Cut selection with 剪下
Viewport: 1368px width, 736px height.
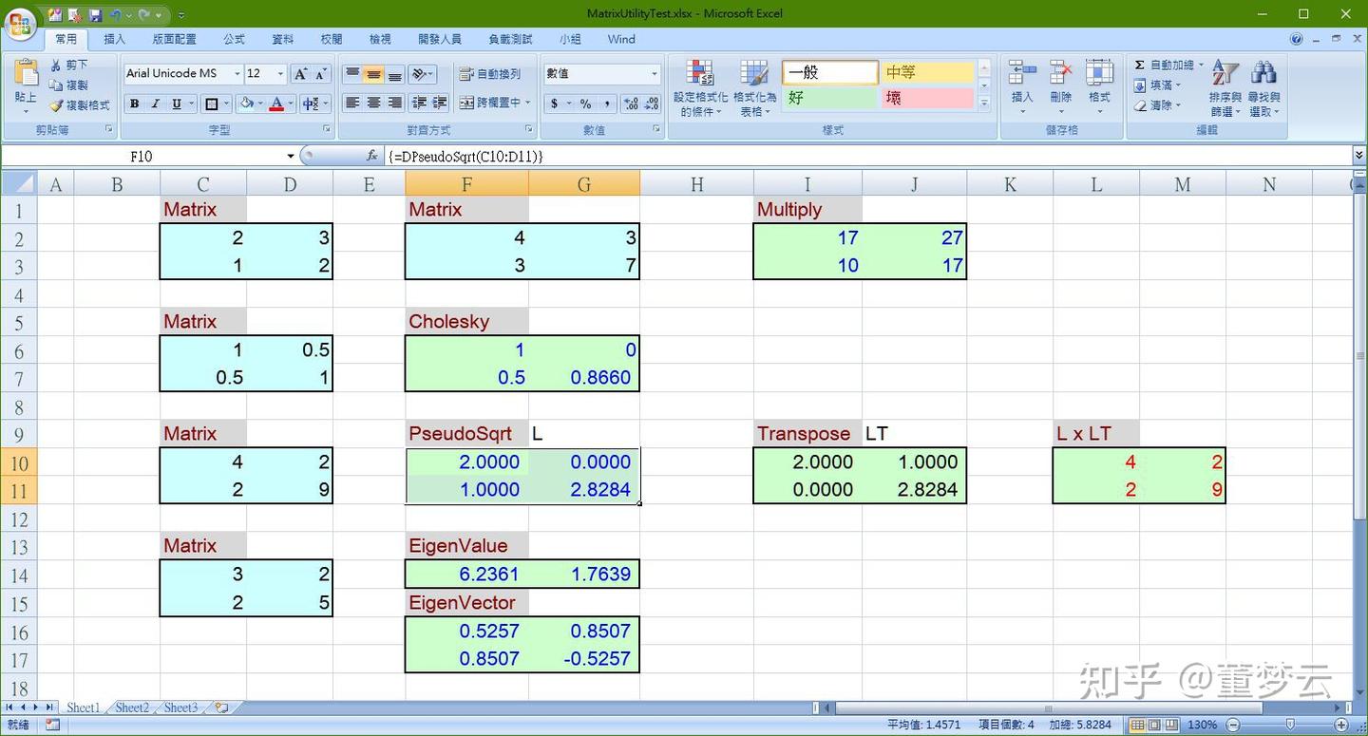click(x=69, y=65)
